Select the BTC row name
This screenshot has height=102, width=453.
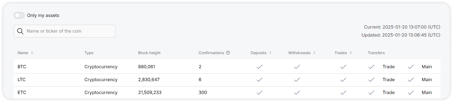point(22,67)
